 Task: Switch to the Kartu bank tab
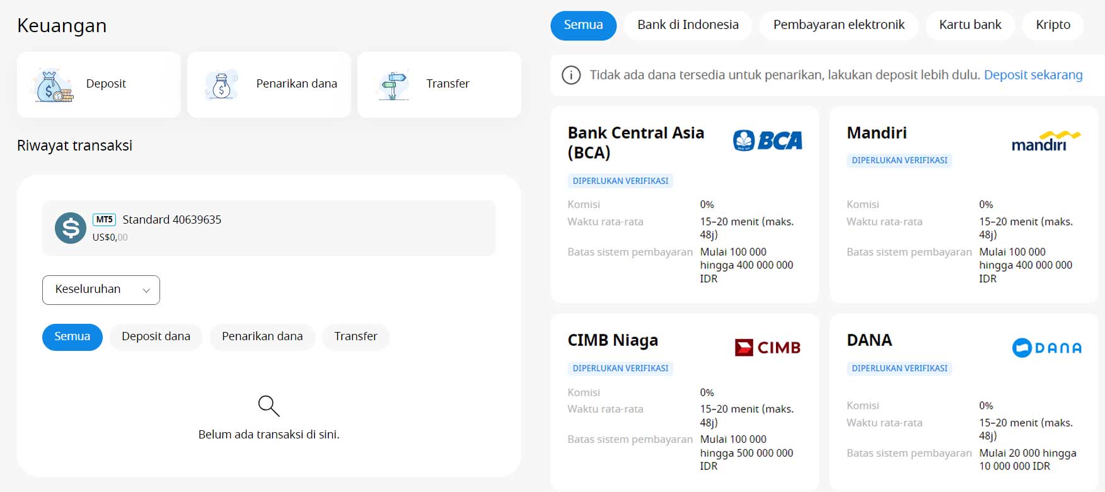click(x=970, y=25)
